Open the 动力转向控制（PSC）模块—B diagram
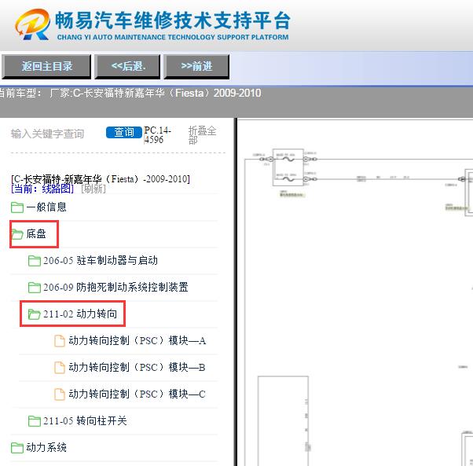473x466 pixels. (137, 367)
